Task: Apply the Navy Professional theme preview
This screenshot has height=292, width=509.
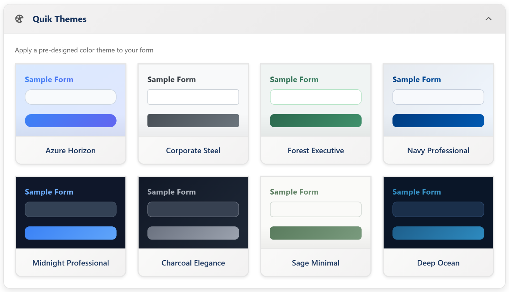Action: click(438, 100)
